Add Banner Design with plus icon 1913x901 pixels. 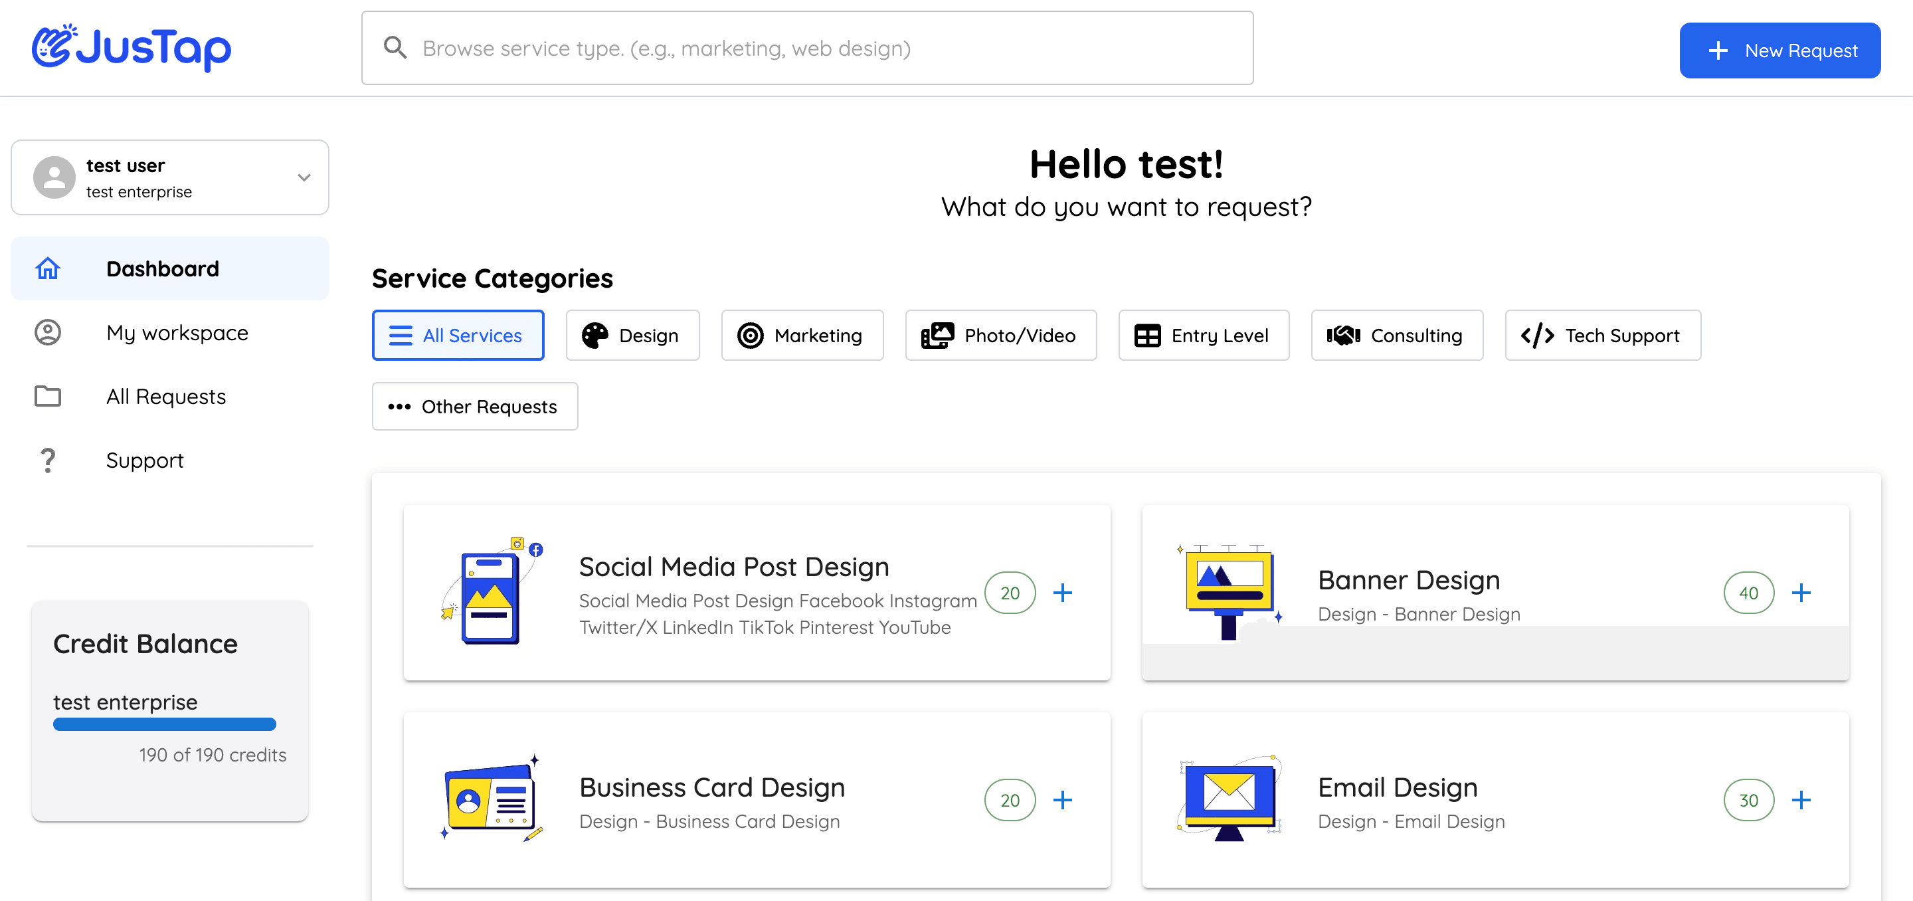tap(1800, 592)
